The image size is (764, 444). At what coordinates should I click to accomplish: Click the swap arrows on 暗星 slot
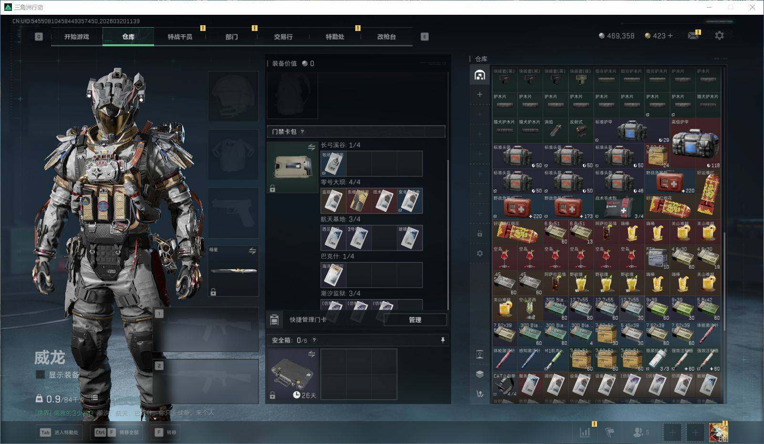252,251
